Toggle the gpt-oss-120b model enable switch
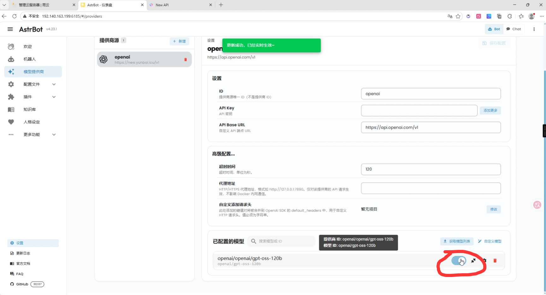This screenshot has height=295, width=546. [x=458, y=261]
